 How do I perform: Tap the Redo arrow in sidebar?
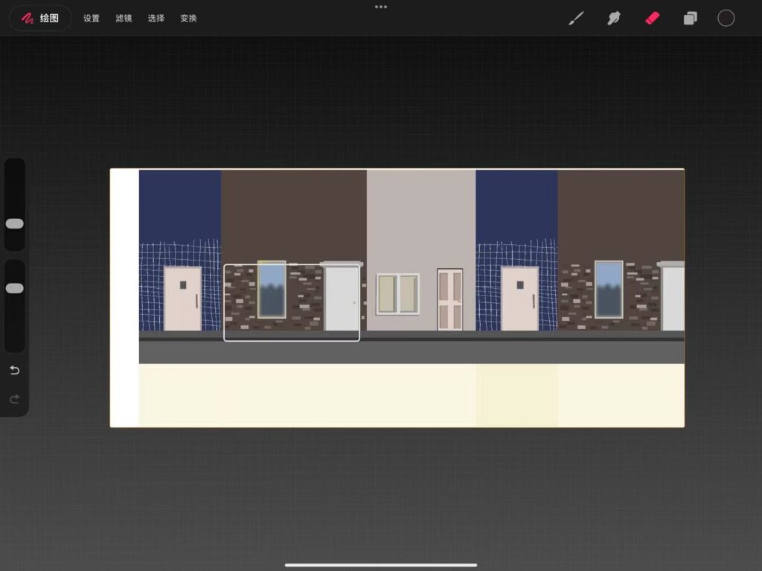[x=15, y=399]
